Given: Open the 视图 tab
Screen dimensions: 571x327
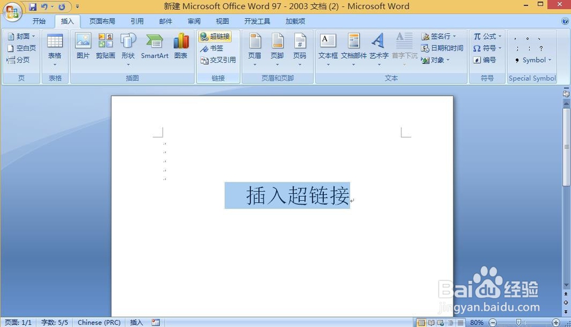Looking at the screenshot, I should [x=223, y=21].
